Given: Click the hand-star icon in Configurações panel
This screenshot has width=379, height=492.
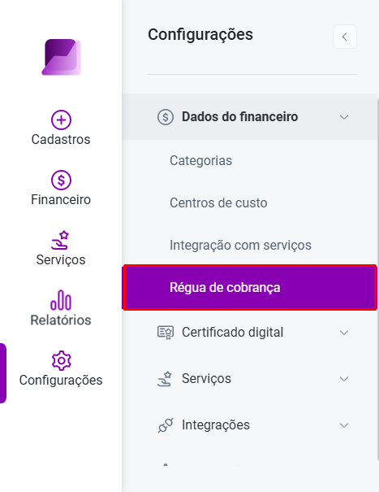Looking at the screenshot, I should (x=165, y=379).
